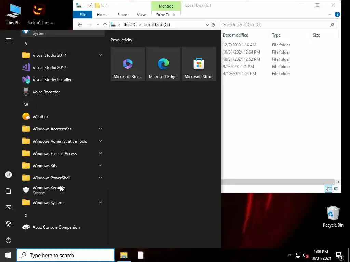
Task: Open the Drive Tools tab
Action: coord(166,14)
